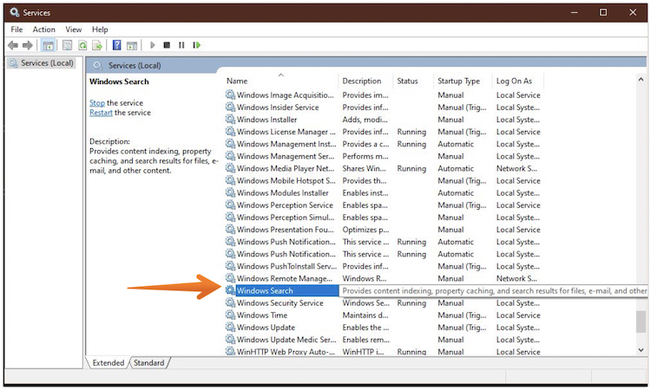
Task: Switch to the Standard tab
Action: click(148, 362)
